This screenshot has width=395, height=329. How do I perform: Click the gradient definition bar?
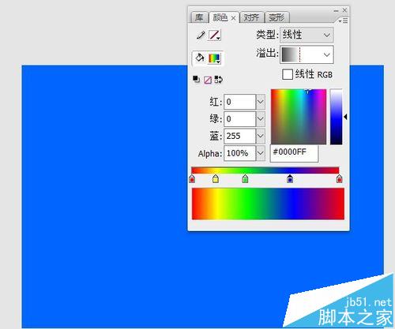(265, 170)
